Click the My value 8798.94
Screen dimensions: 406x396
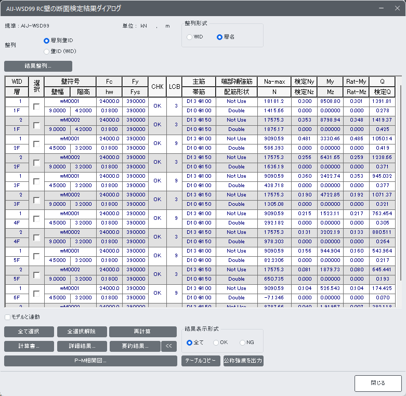(x=330, y=120)
